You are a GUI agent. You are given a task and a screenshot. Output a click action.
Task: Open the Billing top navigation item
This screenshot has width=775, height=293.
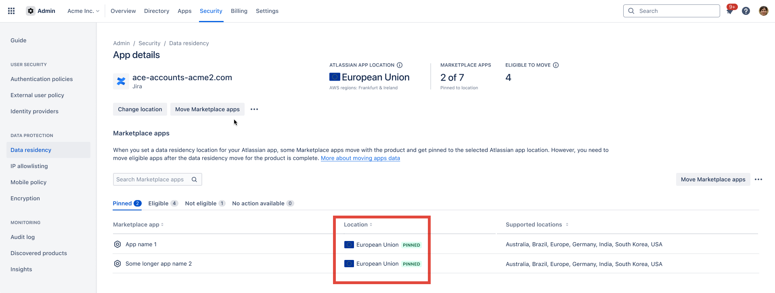(239, 11)
